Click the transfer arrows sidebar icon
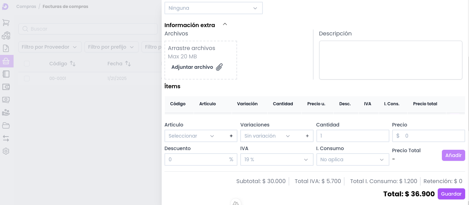Screen dimensions: 469x205 [x=6, y=138]
